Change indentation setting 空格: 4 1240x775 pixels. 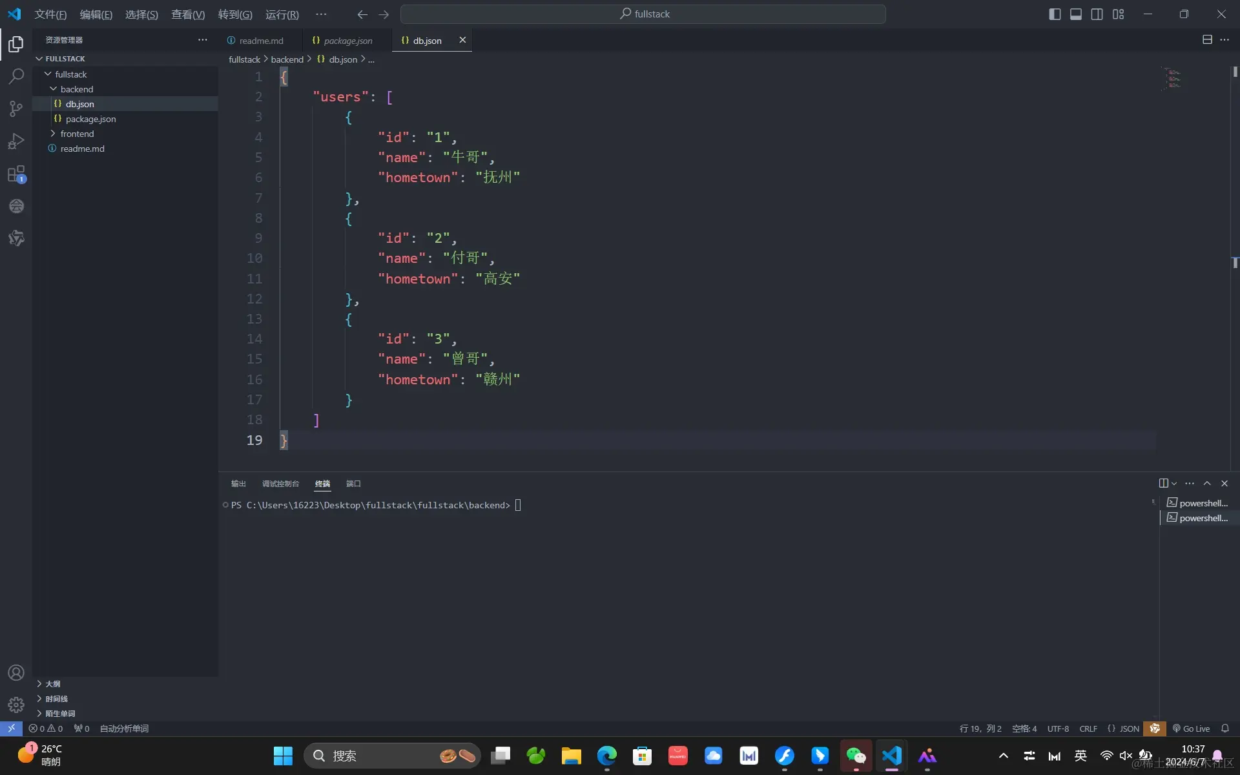(x=1024, y=728)
